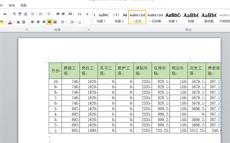
Task: Decrease paragraph indent
Action: 58,14
